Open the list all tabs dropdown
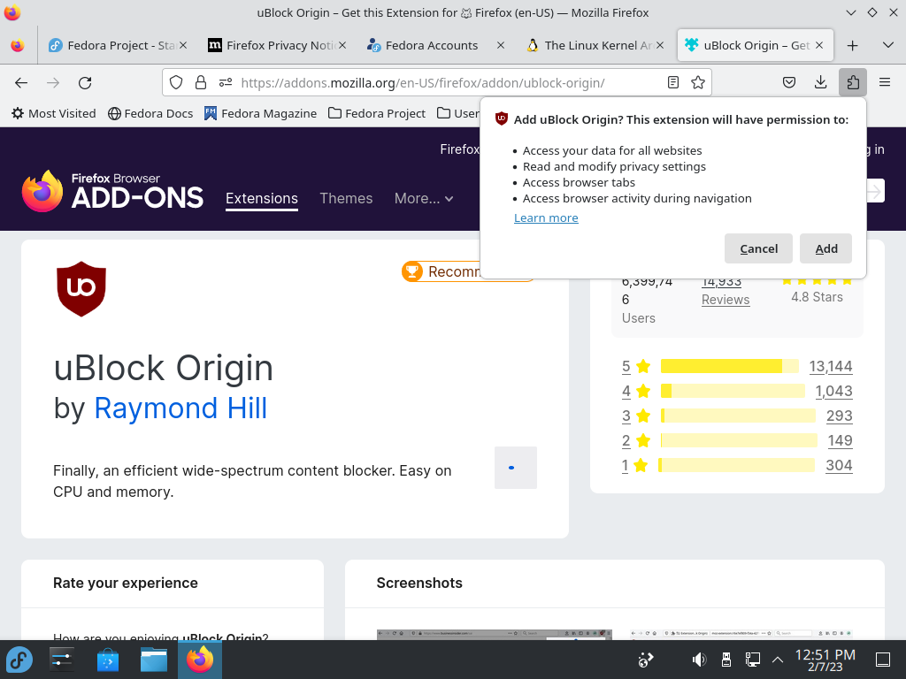 [x=888, y=45]
